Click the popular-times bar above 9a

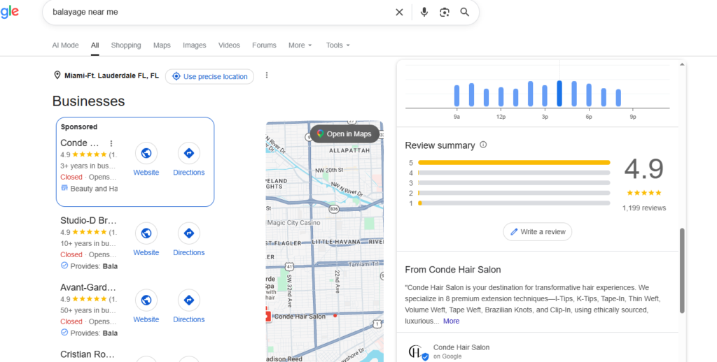point(457,96)
